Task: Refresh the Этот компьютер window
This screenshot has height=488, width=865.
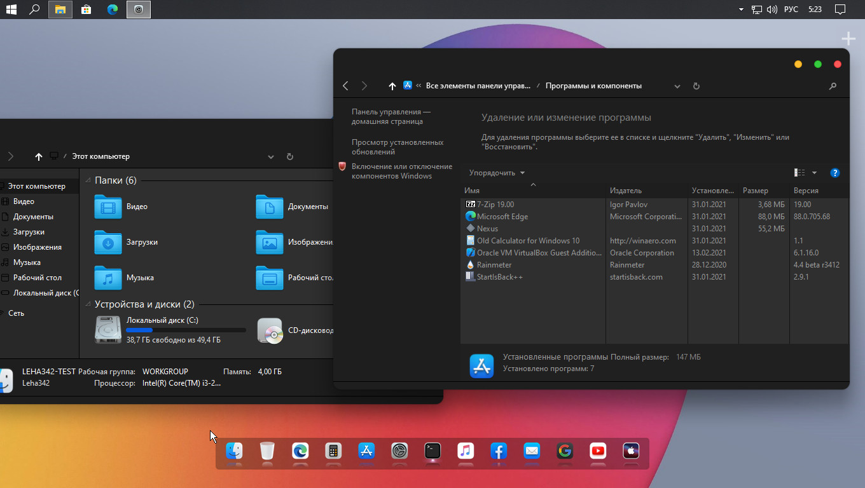Action: 290,156
